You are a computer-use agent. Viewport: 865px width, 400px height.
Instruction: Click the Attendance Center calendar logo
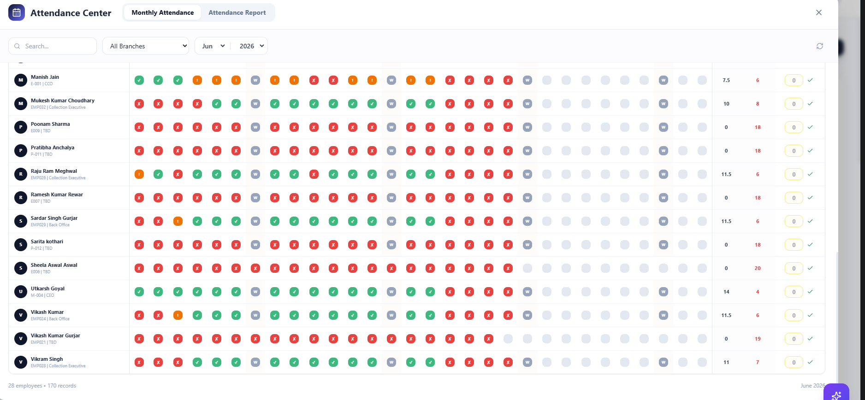coord(17,12)
